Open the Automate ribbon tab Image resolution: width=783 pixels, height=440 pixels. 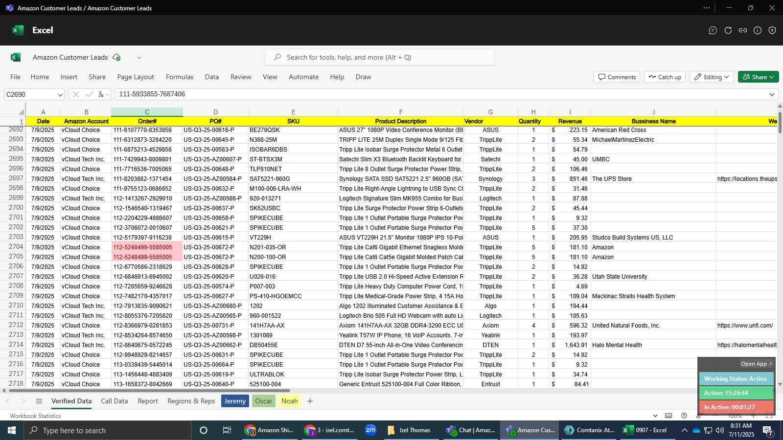[303, 77]
